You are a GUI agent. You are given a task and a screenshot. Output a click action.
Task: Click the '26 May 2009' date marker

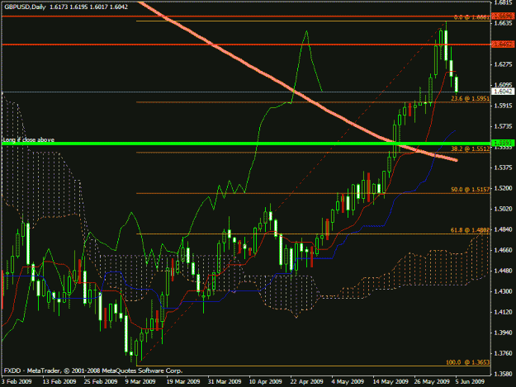(432, 381)
